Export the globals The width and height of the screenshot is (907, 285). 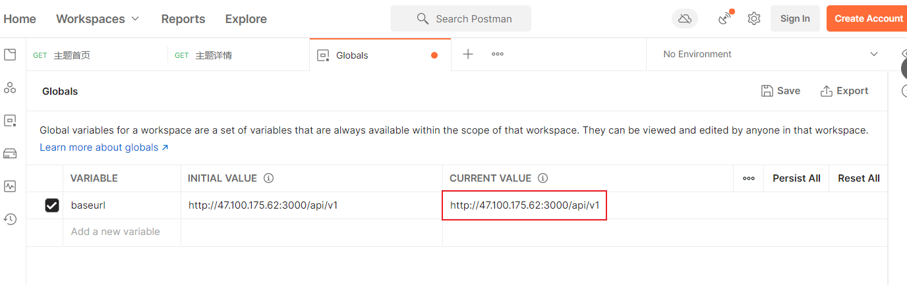[844, 91]
